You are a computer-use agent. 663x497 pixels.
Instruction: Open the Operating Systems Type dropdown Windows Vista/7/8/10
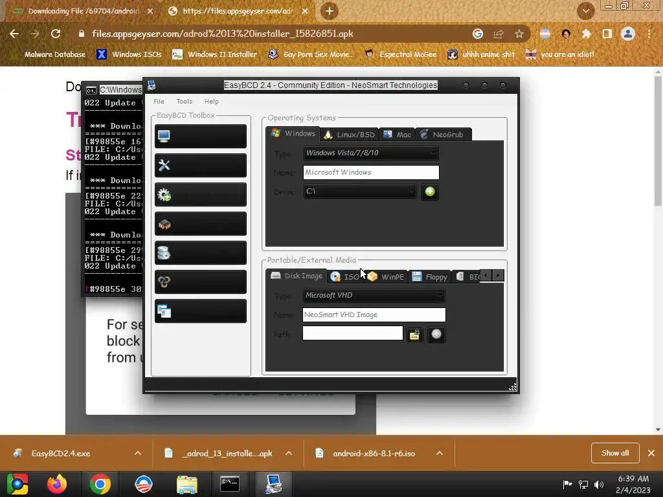coord(371,153)
